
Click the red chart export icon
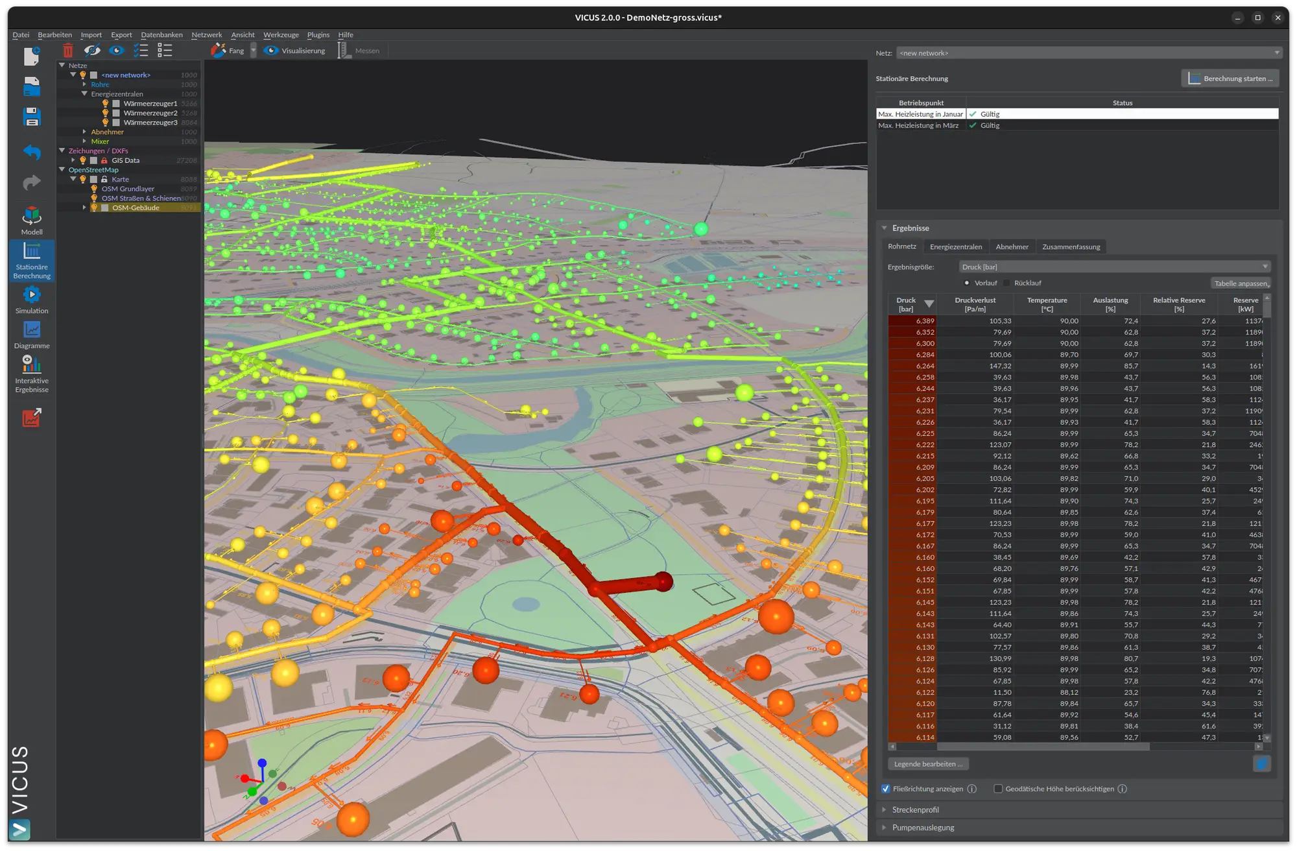[x=32, y=418]
